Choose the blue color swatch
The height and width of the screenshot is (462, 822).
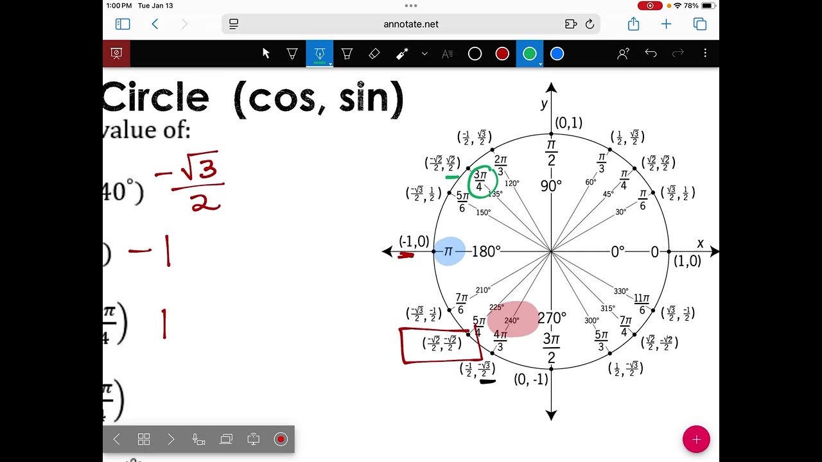click(x=557, y=54)
